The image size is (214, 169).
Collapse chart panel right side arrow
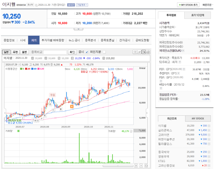pos(147,113)
